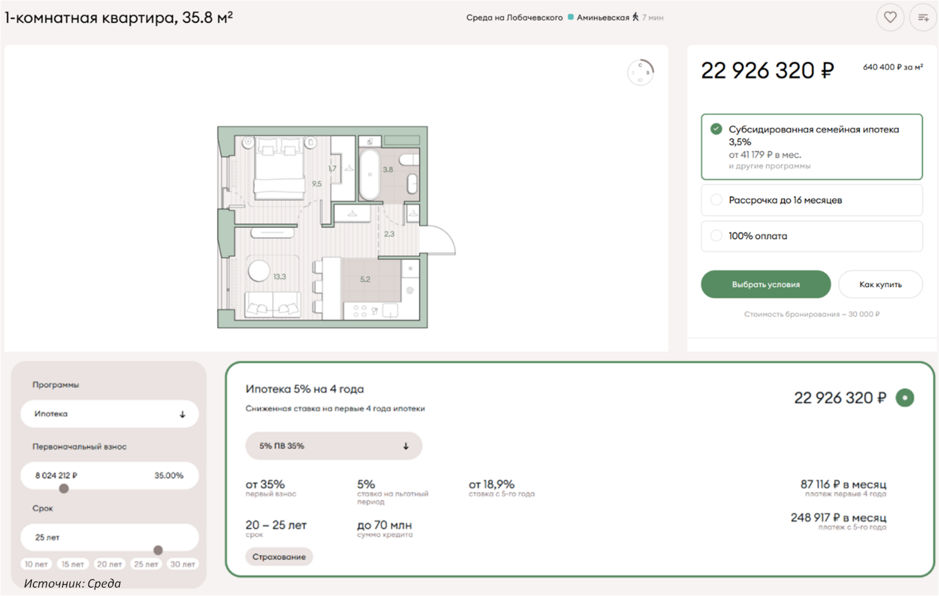Click the main price 22 926 320 ₽
Screen dimensions: 939x596
tap(767, 70)
